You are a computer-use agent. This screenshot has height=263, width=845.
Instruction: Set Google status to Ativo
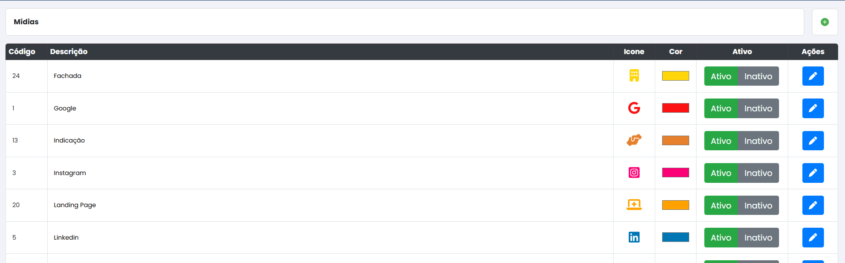point(721,109)
